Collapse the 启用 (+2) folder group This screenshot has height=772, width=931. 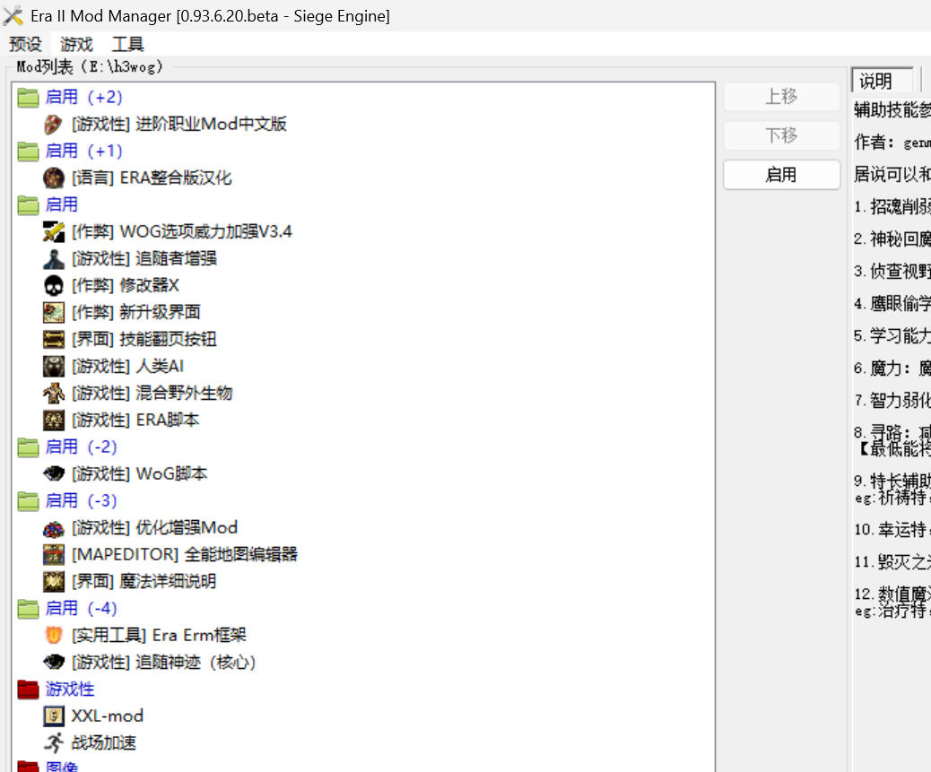pyautogui.click(x=28, y=97)
